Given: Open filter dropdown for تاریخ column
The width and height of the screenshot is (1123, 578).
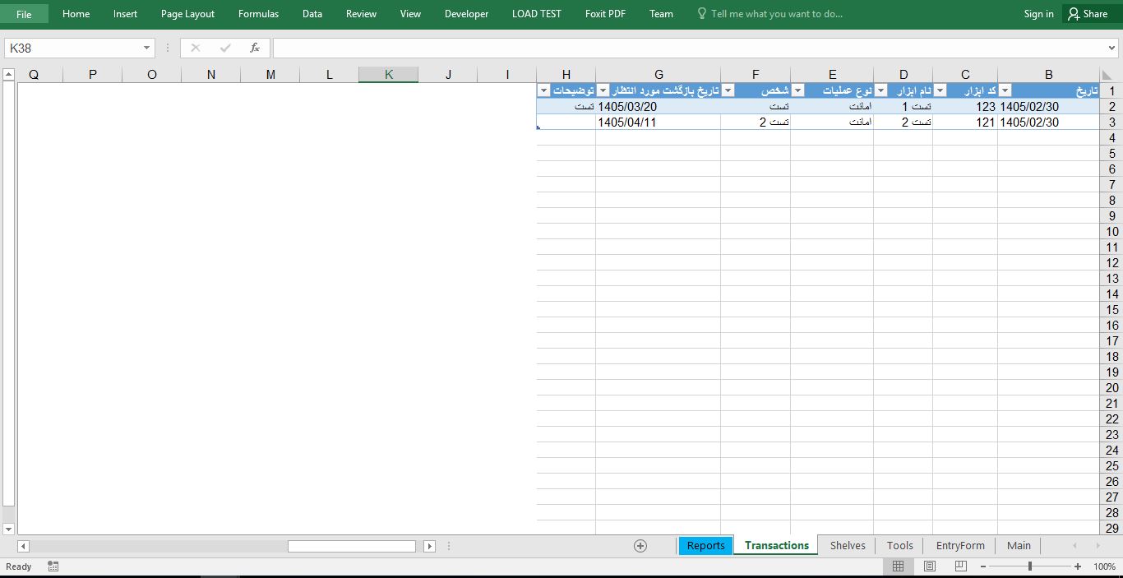Looking at the screenshot, I should click(1005, 90).
